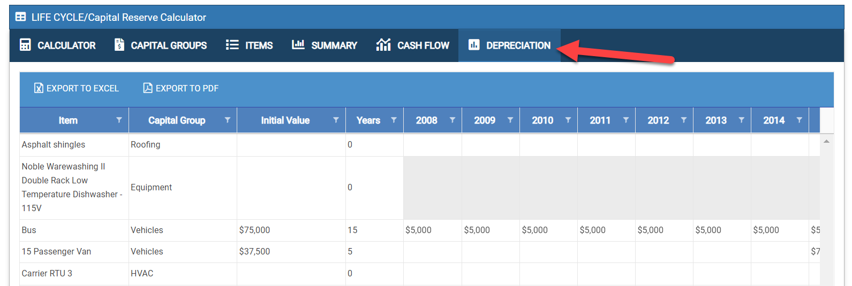
Task: Click the Summary bar chart icon
Action: 298,45
